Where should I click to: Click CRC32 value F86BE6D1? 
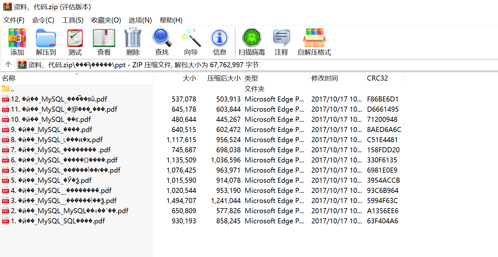click(x=383, y=99)
